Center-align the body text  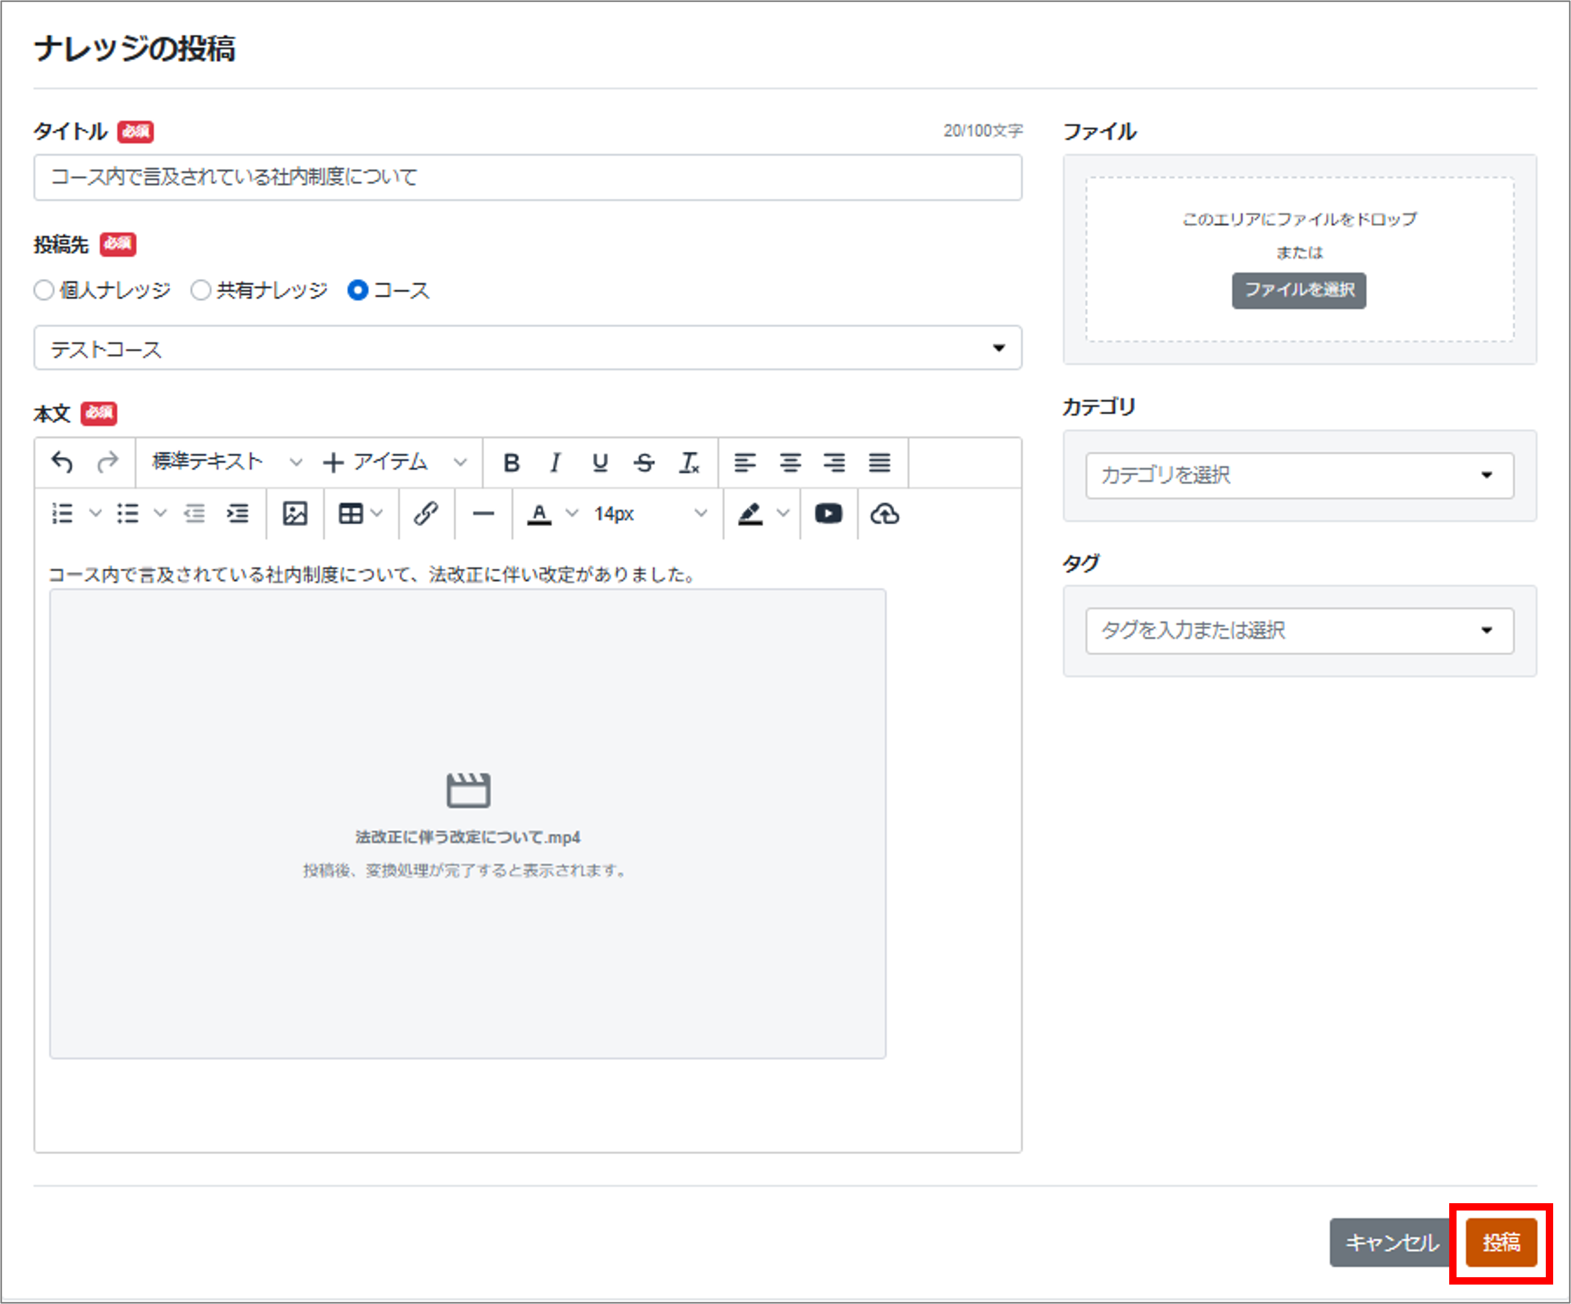click(790, 463)
